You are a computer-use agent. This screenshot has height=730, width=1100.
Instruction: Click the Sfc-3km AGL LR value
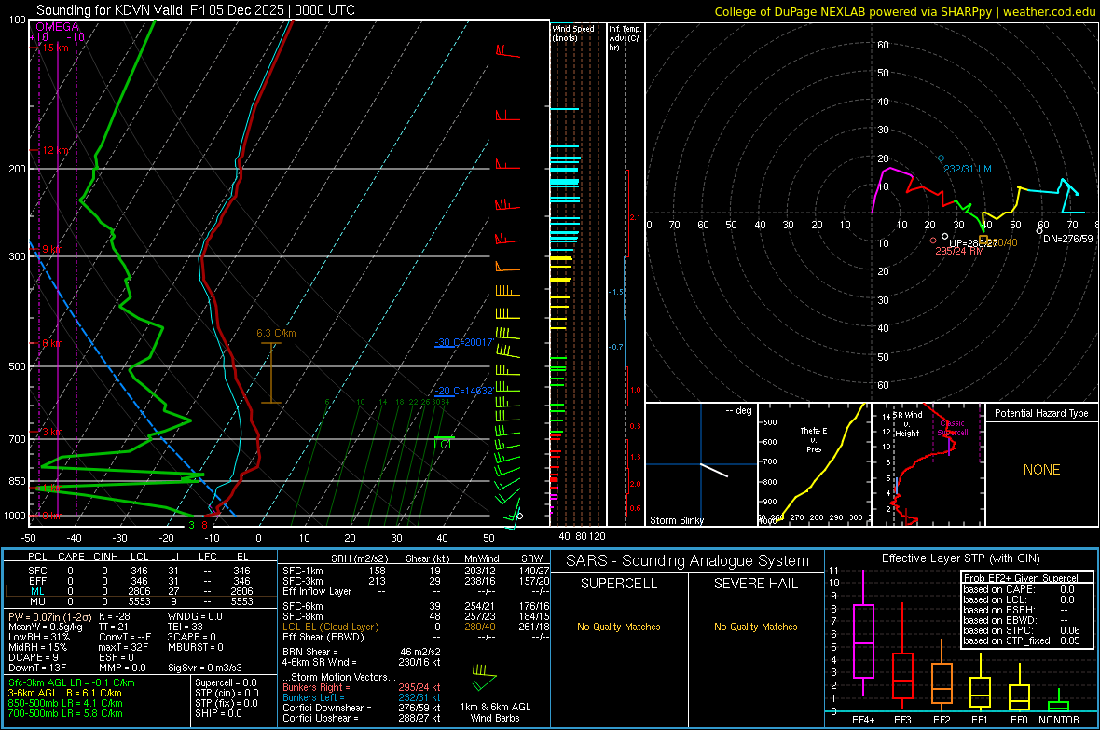pyautogui.click(x=72, y=682)
